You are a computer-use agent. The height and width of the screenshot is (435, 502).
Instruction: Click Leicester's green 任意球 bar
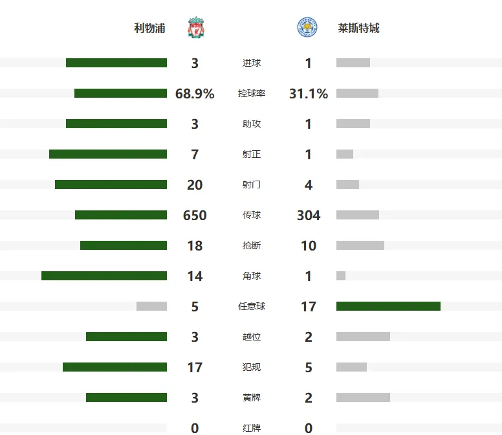pyautogui.click(x=388, y=306)
